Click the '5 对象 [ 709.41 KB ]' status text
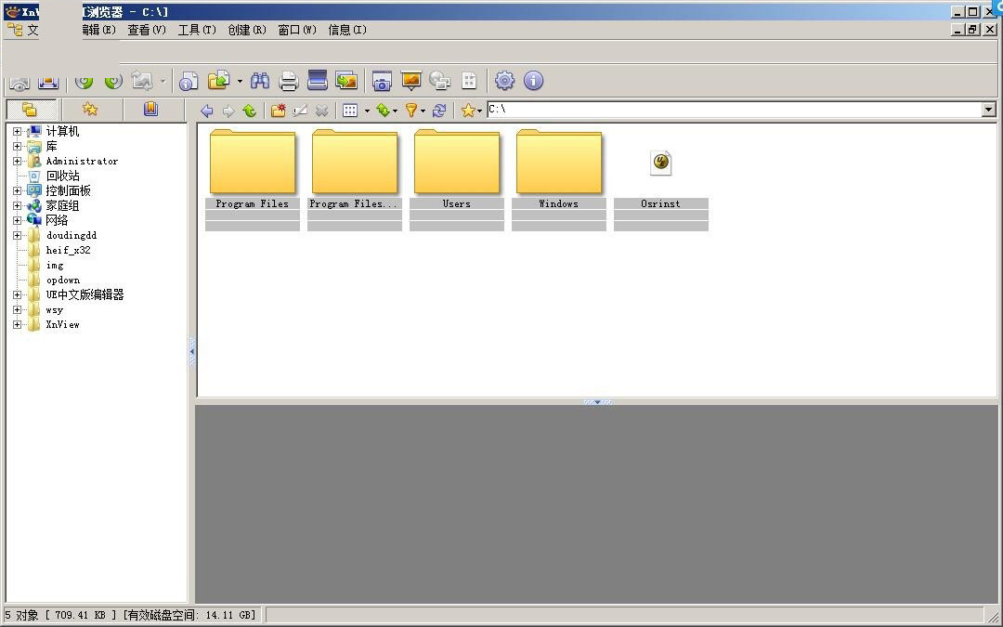This screenshot has width=1003, height=627. pos(60,616)
